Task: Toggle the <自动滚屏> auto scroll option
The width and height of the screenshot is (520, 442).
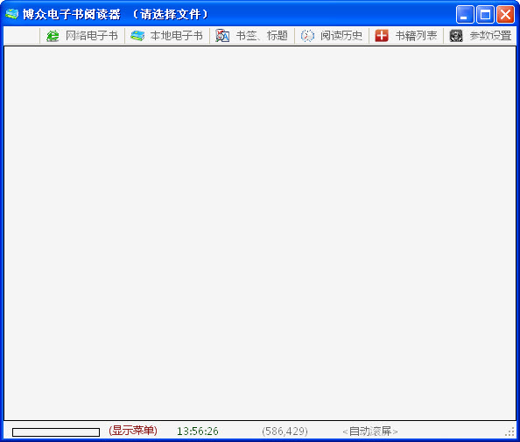Action: [x=370, y=431]
